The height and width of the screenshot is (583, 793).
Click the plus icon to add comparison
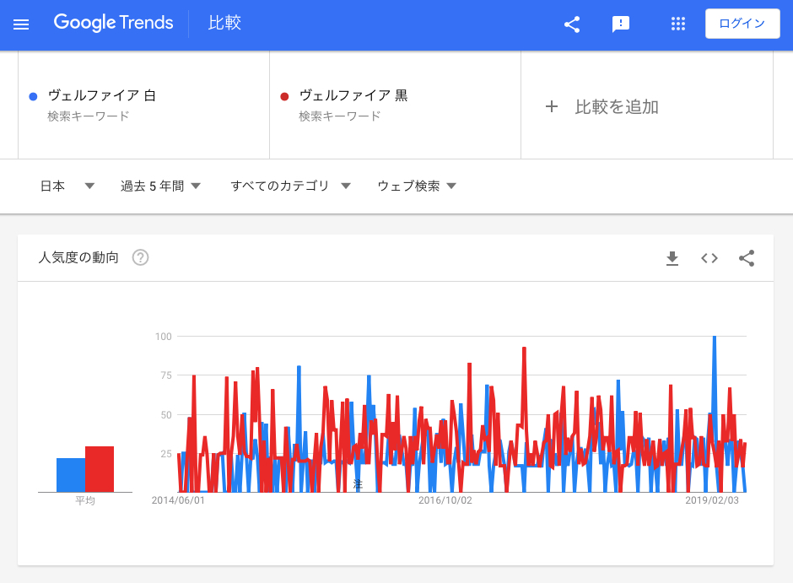pyautogui.click(x=552, y=106)
